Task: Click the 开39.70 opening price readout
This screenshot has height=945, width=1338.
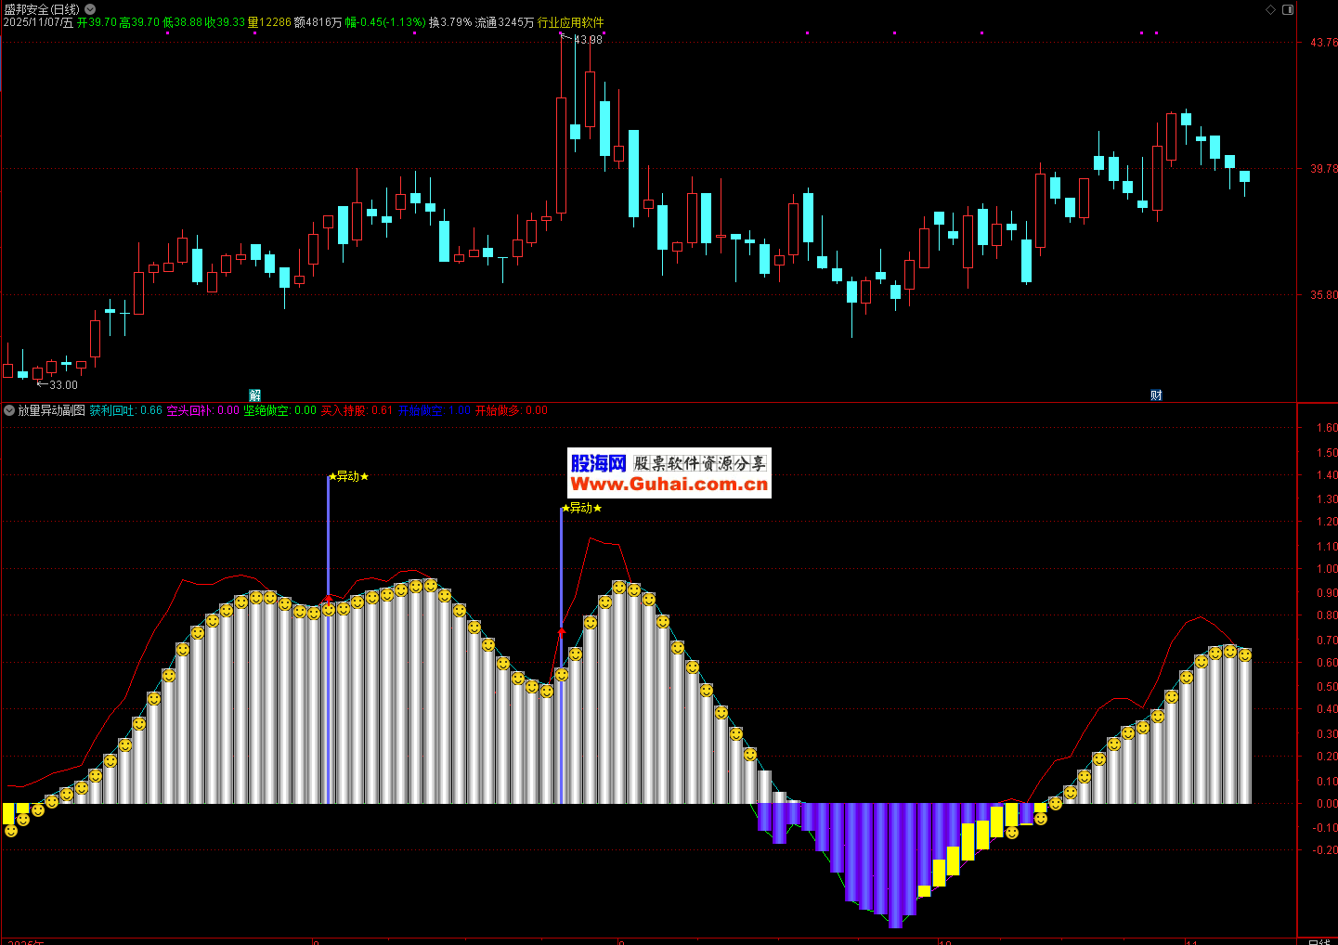Action: [97, 22]
